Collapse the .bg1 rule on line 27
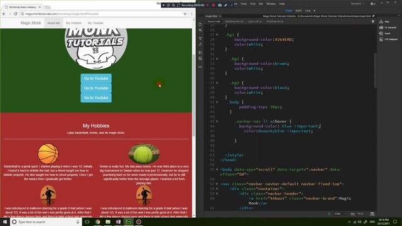This screenshot has height=226, width=402. coord(217,35)
